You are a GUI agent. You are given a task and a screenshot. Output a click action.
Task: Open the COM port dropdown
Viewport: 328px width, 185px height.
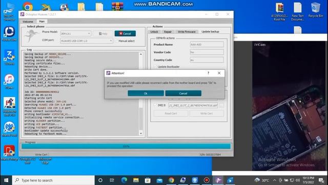point(87,41)
